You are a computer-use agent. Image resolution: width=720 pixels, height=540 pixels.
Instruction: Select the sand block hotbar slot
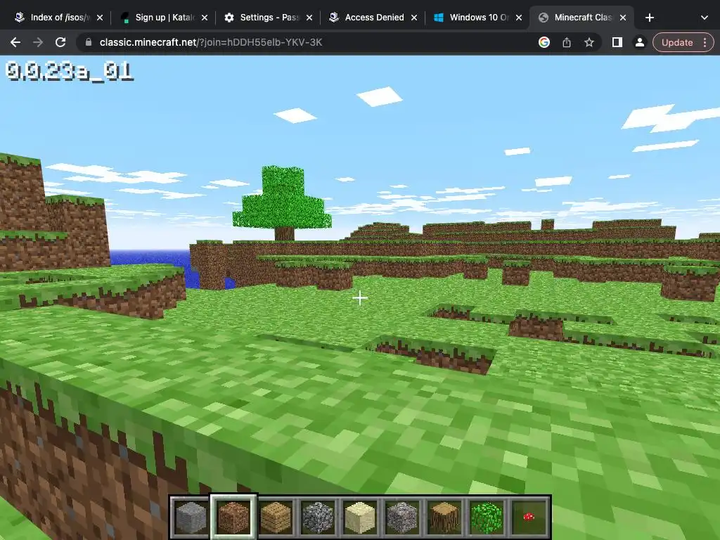(360, 517)
